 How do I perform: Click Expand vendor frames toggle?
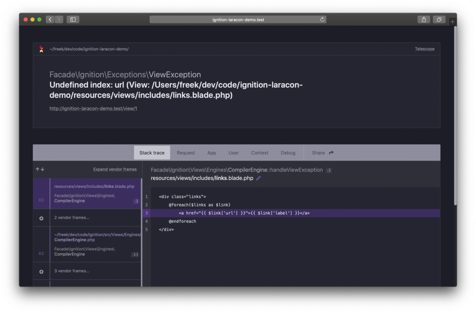click(x=115, y=169)
